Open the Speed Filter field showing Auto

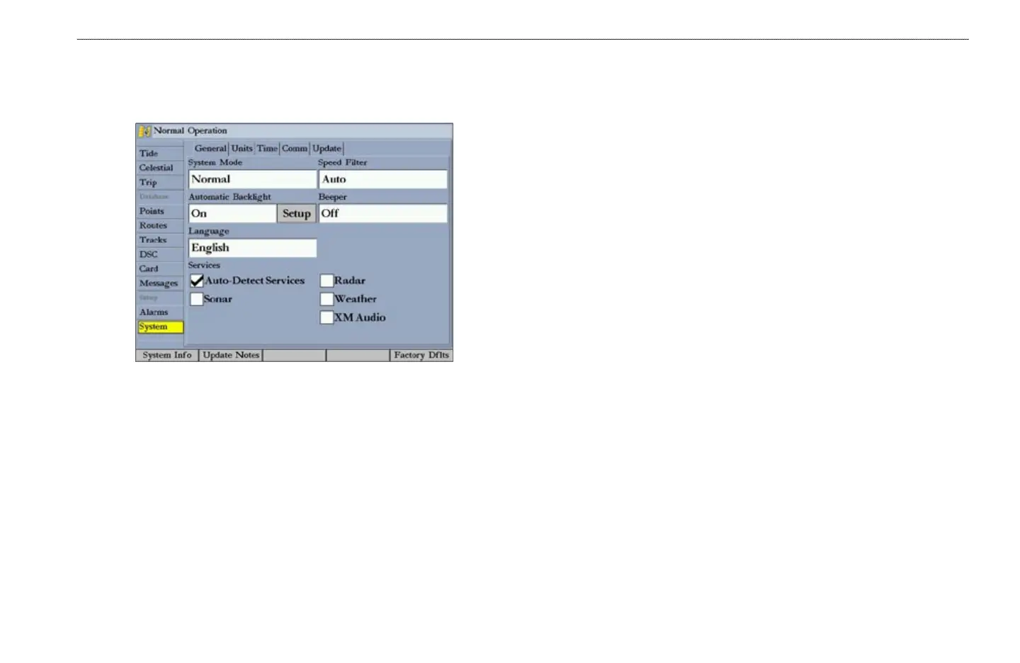(x=383, y=179)
